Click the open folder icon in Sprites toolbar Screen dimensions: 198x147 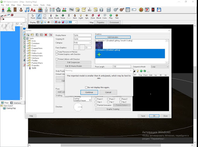tap(32, 35)
